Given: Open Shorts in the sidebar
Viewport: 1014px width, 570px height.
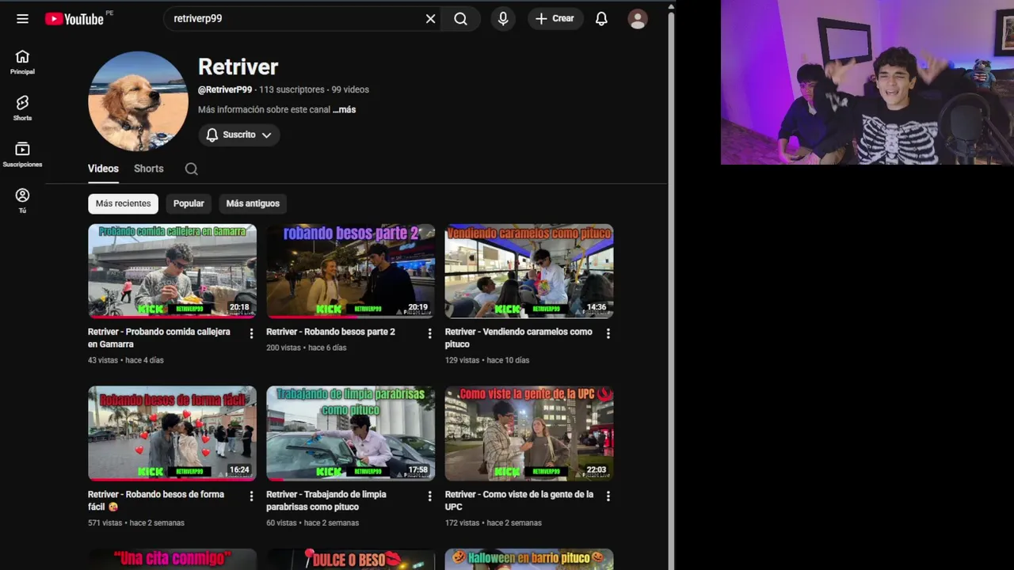Looking at the screenshot, I should tap(22, 108).
